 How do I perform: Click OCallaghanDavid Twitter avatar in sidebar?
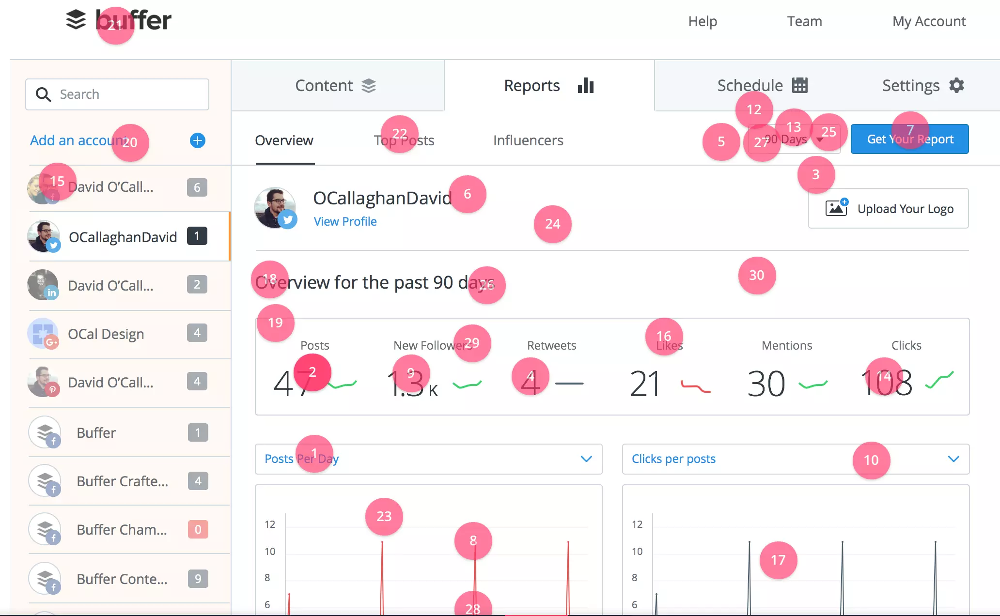(x=44, y=236)
